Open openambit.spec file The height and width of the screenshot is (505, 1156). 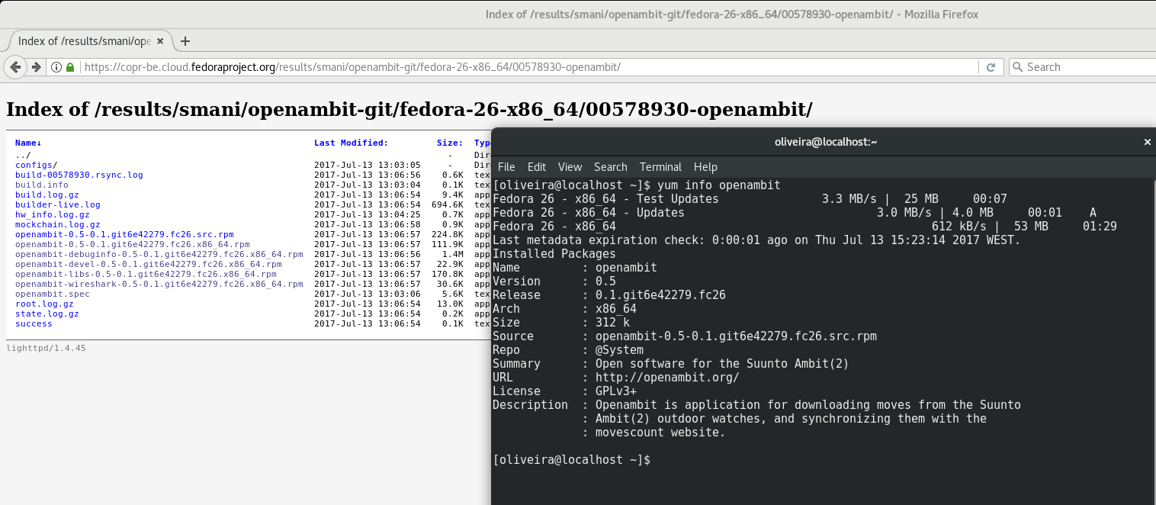click(x=53, y=294)
